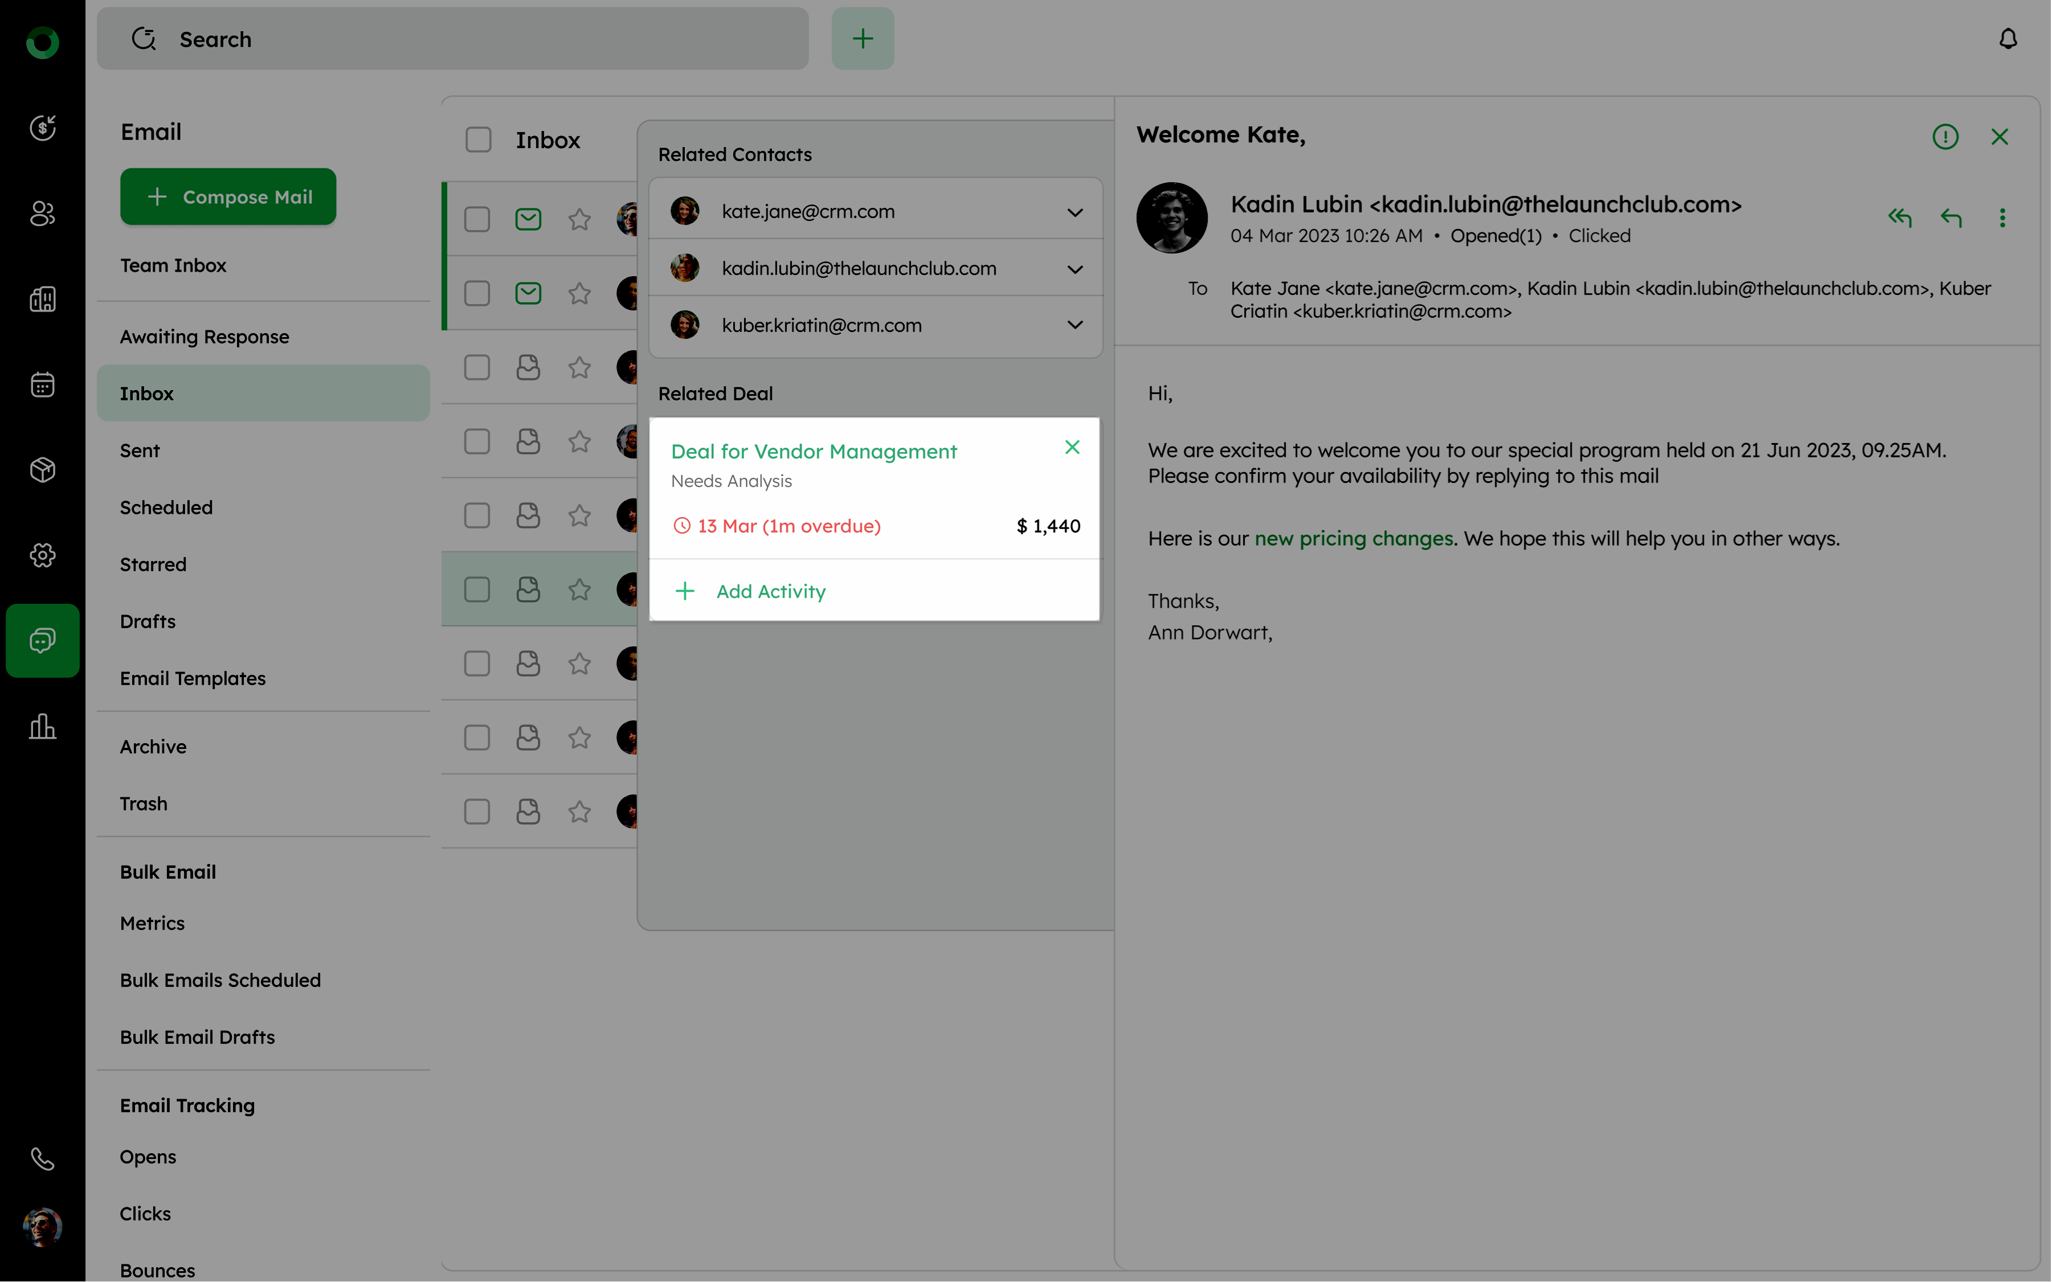Open the new pricing changes link
The width and height of the screenshot is (2052, 1282).
(x=1354, y=538)
